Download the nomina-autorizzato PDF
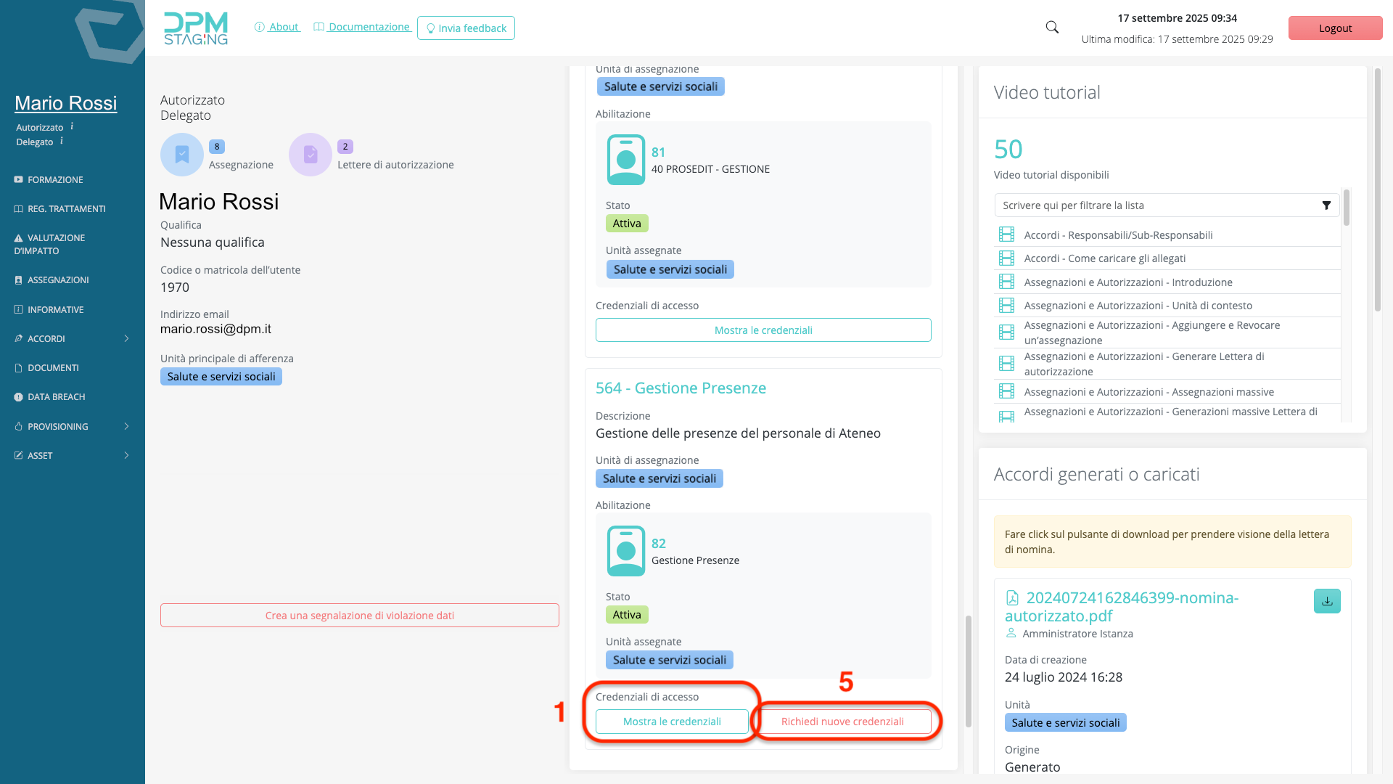Image resolution: width=1393 pixels, height=784 pixels. [1326, 601]
